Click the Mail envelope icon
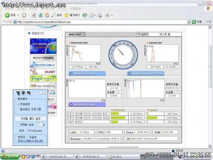The width and height of the screenshot is (213, 160). (92, 15)
